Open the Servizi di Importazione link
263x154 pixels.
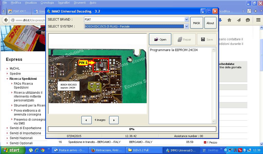[25, 133]
